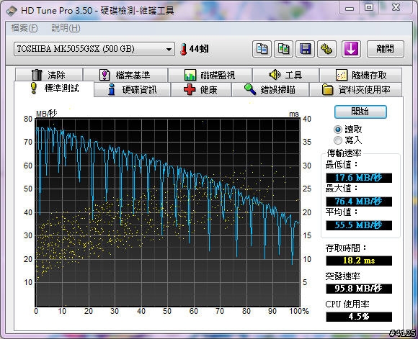Click the 開始 start button

(360, 112)
